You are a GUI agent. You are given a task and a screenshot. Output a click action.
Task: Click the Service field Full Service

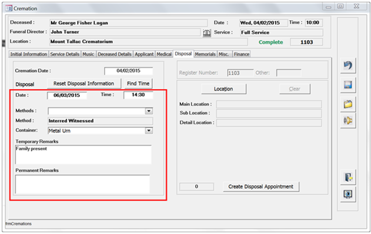tap(281, 33)
